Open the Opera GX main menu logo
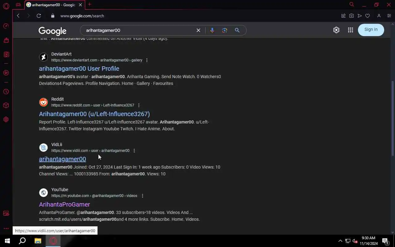Viewport: 395px width, 247px height. tap(6, 6)
